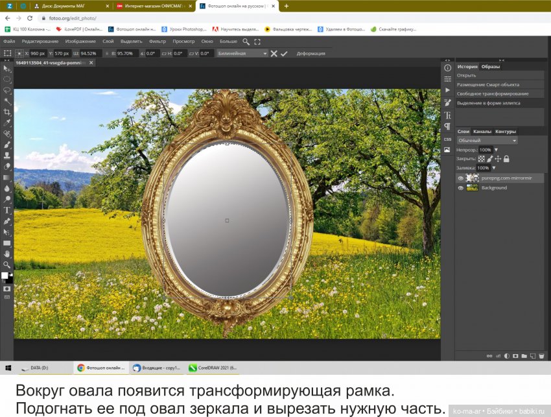Toggle the lock-all padlock for layer
This screenshot has height=417, width=551.
tap(506, 159)
